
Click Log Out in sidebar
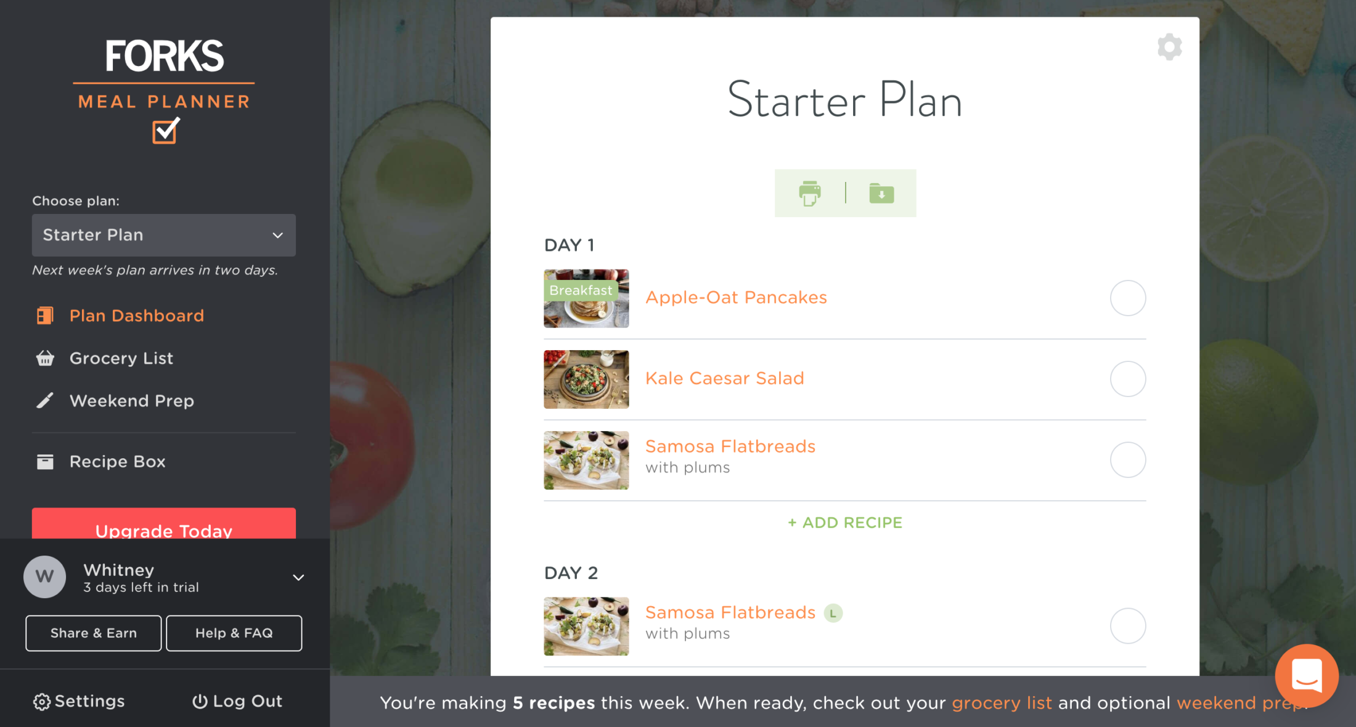point(237,701)
